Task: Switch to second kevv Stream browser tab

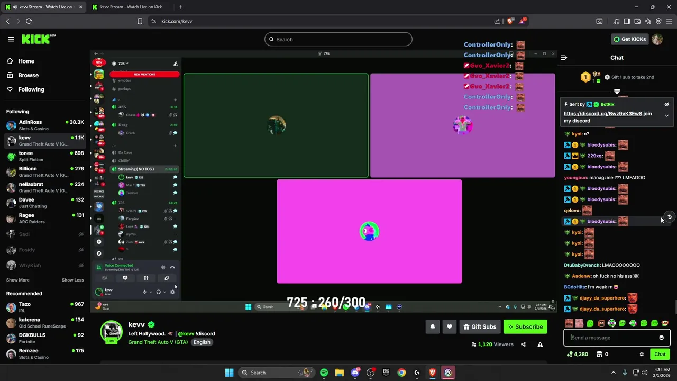Action: (x=131, y=7)
